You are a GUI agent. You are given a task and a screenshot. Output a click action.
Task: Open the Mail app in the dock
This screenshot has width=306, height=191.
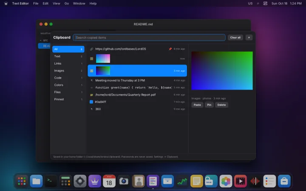point(167,181)
